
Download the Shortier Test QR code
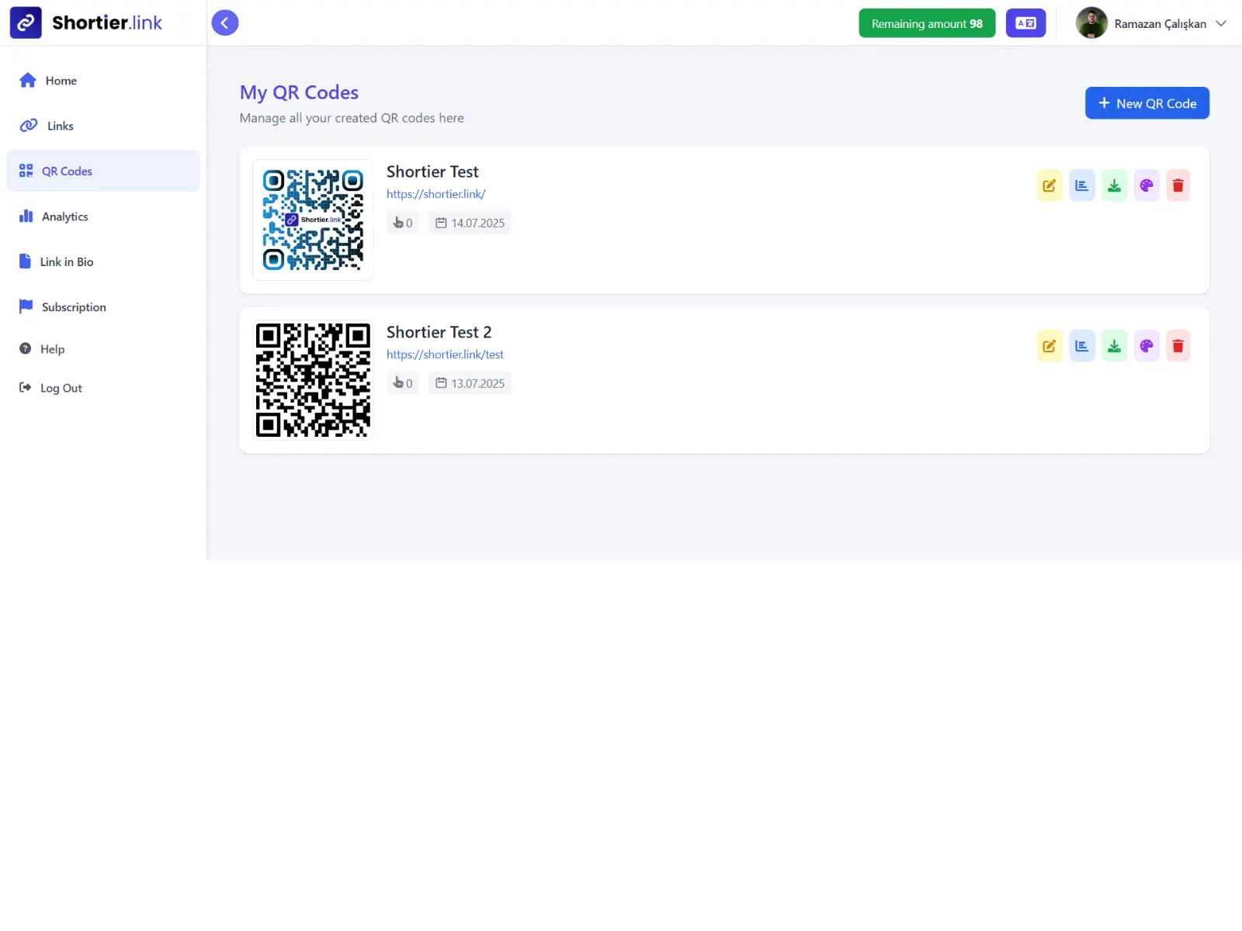click(1114, 185)
